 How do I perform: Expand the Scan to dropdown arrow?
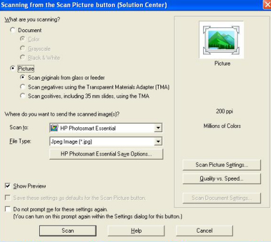pos(158,128)
